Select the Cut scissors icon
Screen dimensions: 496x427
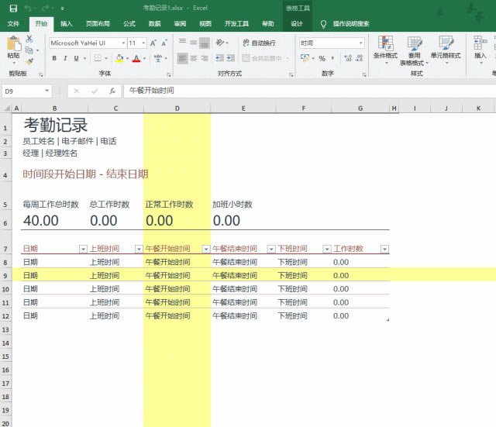click(x=29, y=38)
